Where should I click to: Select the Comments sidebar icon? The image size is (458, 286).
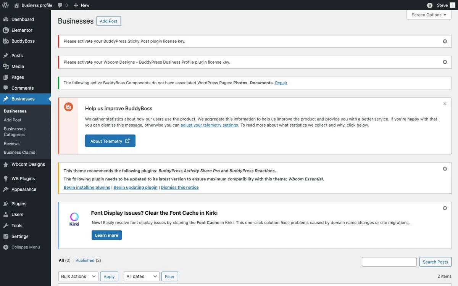coord(6,88)
